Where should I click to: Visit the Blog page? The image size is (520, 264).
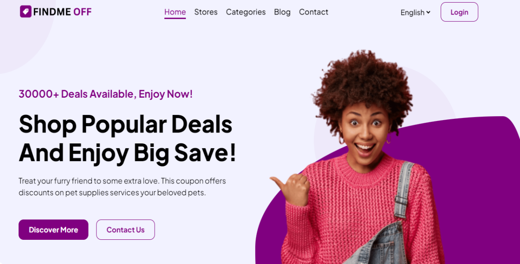click(282, 12)
